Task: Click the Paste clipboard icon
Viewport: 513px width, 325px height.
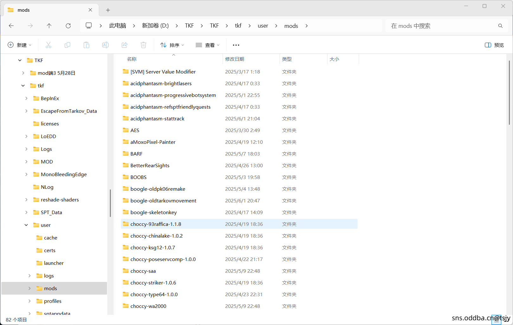Action: [86, 45]
